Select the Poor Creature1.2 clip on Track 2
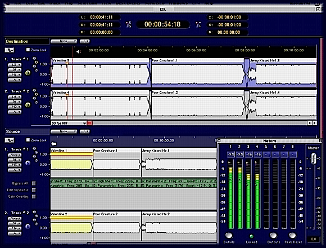 point(197,105)
